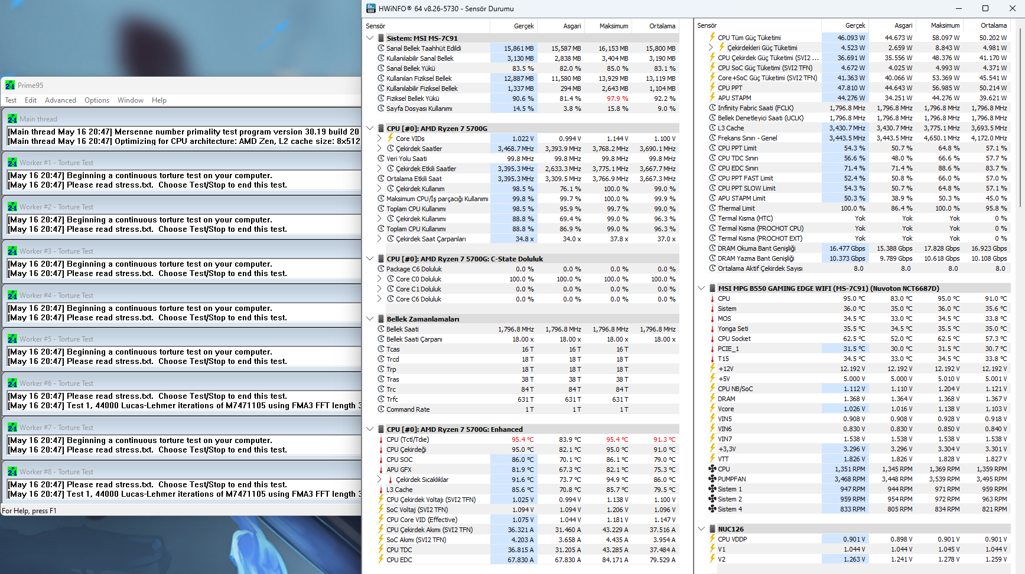Image resolution: width=1025 pixels, height=574 pixels.
Task: Collapse the MSI MPG B550 GAMING EDGE WIFI group
Action: (x=701, y=288)
